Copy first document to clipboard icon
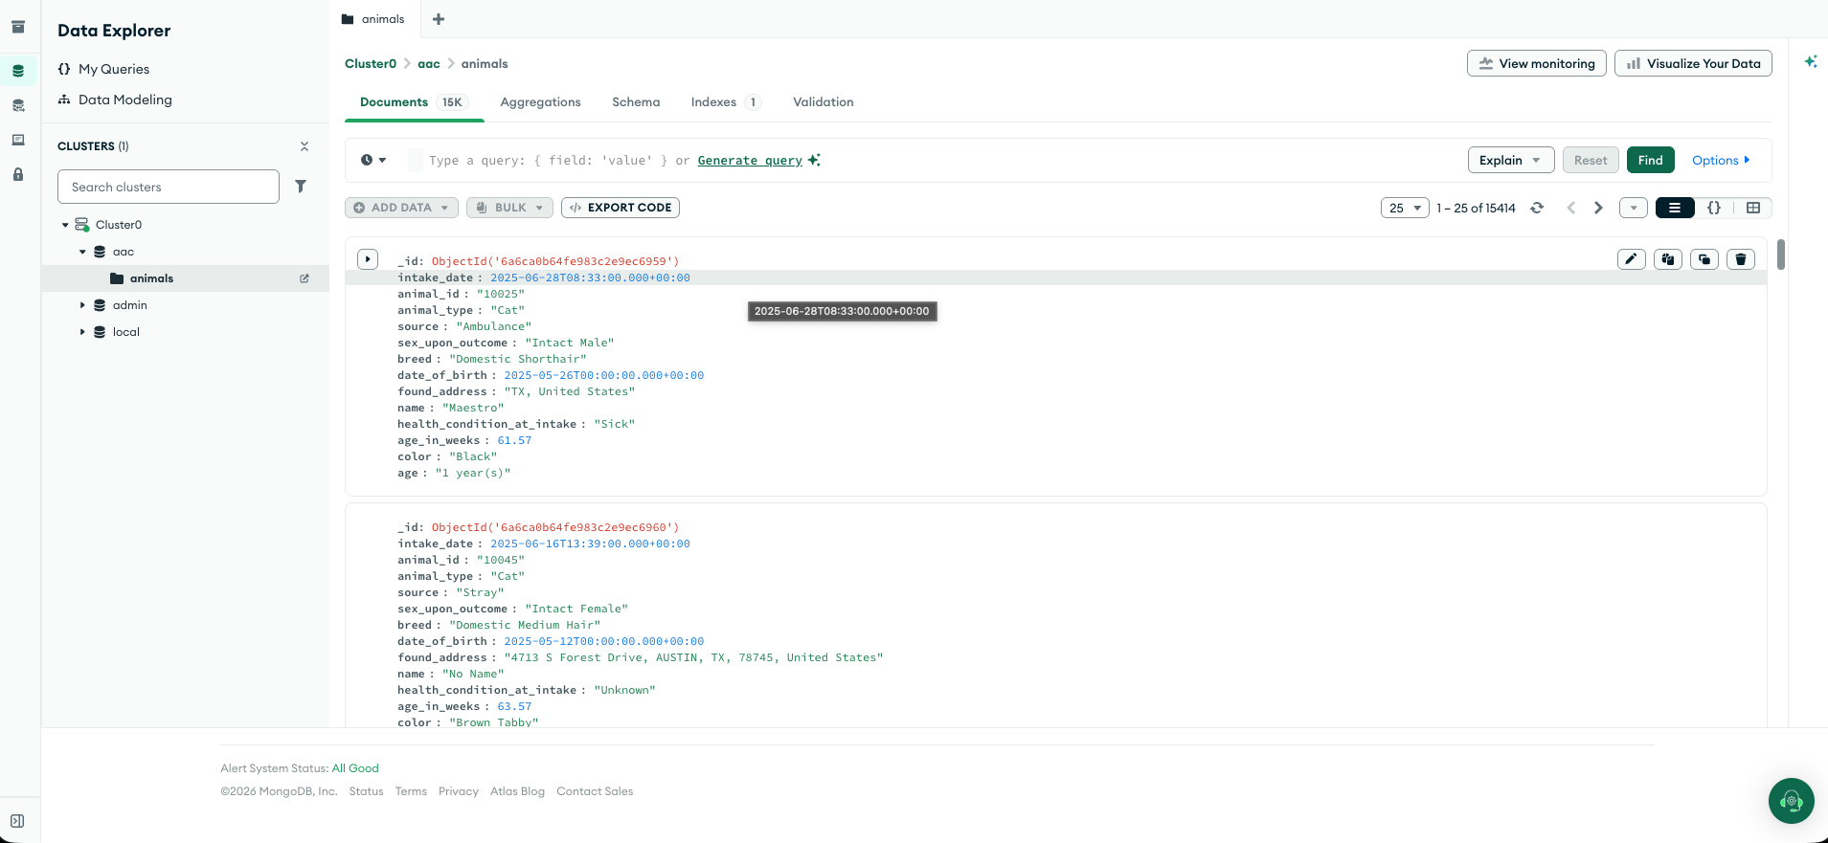Screen dimensions: 1828x843 pyautogui.click(x=1668, y=259)
